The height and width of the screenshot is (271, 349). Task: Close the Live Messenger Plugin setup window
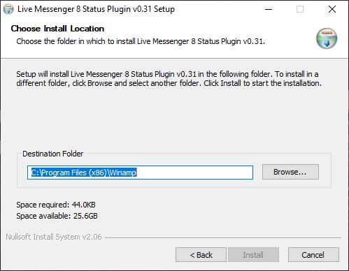click(x=332, y=9)
